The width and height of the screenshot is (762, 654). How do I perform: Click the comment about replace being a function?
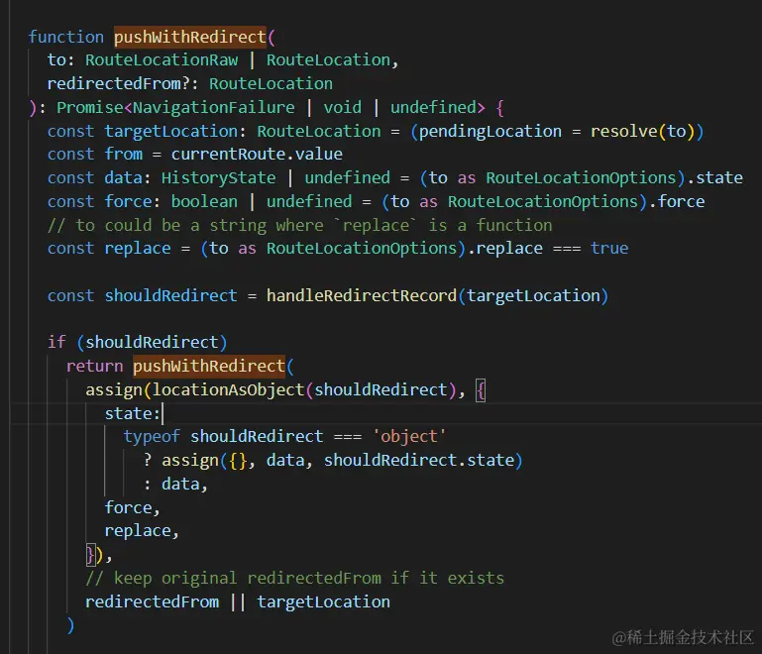point(300,225)
